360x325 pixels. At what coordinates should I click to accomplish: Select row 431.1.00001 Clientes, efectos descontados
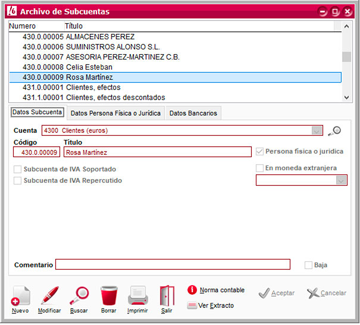[175, 98]
